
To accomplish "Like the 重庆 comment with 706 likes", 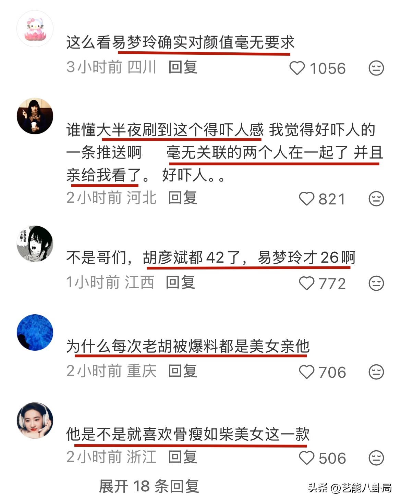I will coord(306,372).
